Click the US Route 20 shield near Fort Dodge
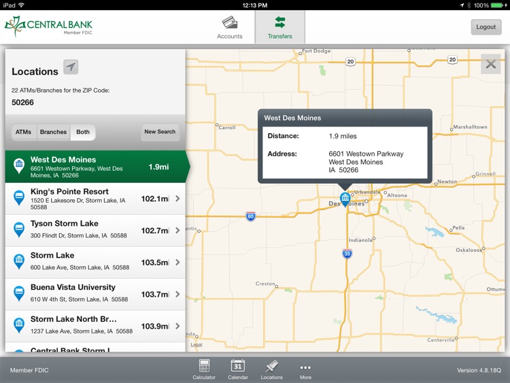510x383 pixels. [350, 61]
